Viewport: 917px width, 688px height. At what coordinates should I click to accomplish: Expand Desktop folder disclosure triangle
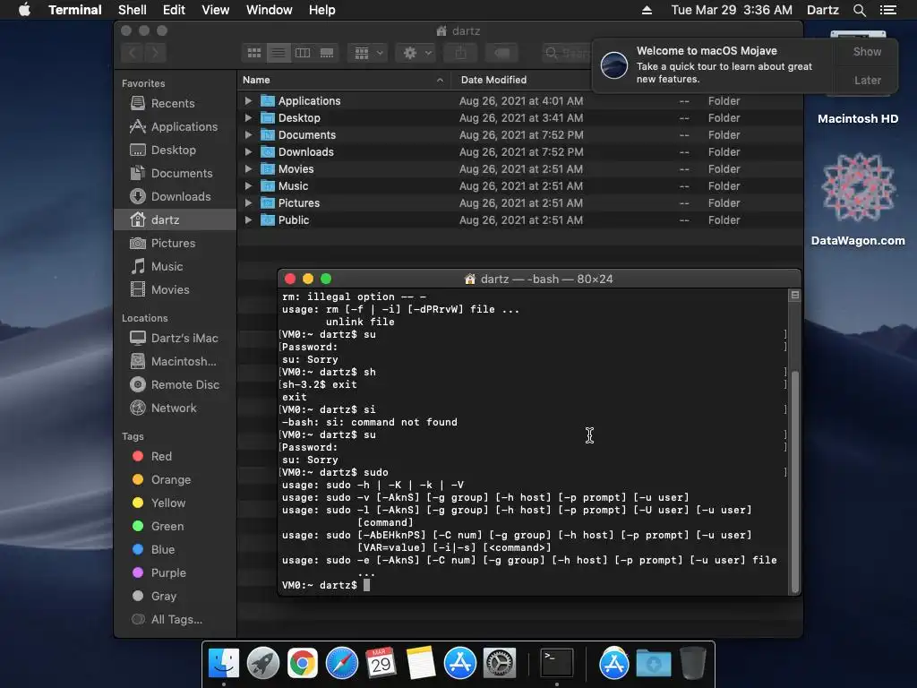pos(249,117)
